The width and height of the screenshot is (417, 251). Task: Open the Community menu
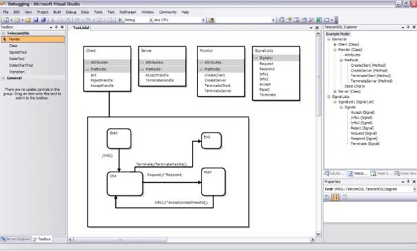pyautogui.click(x=168, y=12)
